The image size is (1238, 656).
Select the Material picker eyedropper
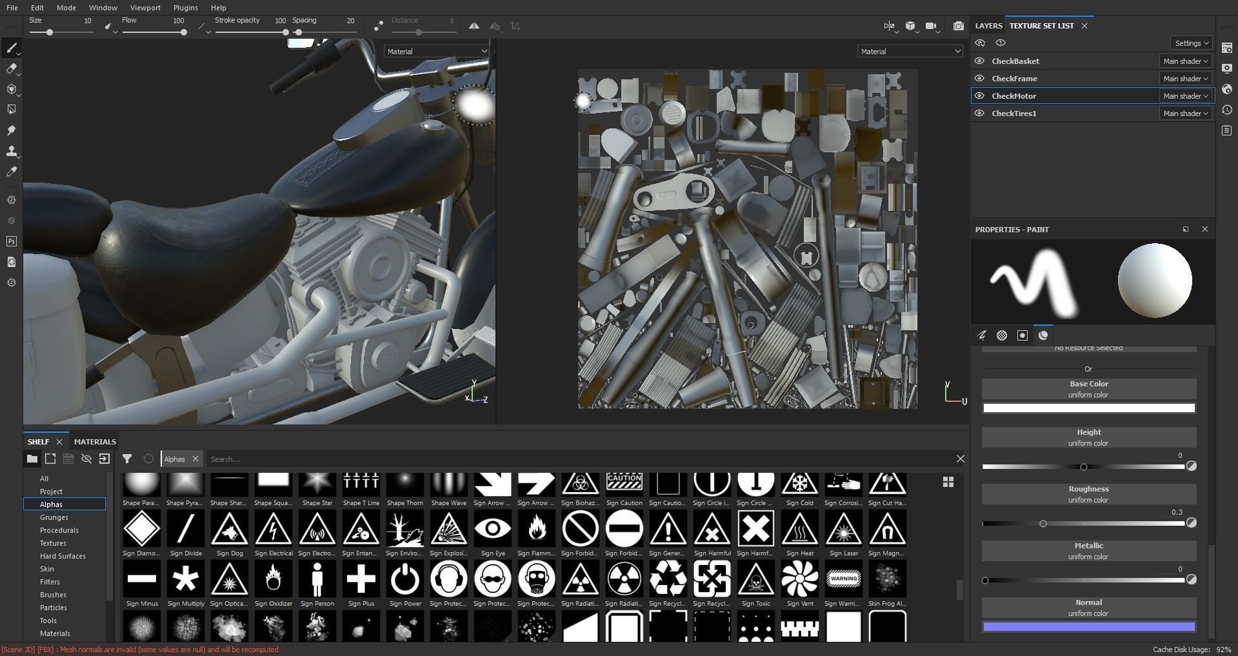11,172
